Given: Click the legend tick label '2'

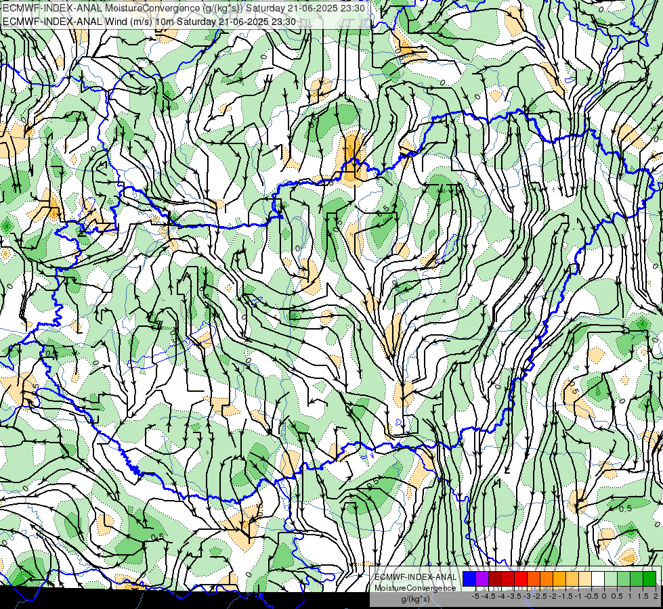Looking at the screenshot, I should pos(656,596).
